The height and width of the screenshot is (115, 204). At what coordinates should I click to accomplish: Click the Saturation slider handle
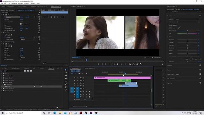click(x=187, y=62)
